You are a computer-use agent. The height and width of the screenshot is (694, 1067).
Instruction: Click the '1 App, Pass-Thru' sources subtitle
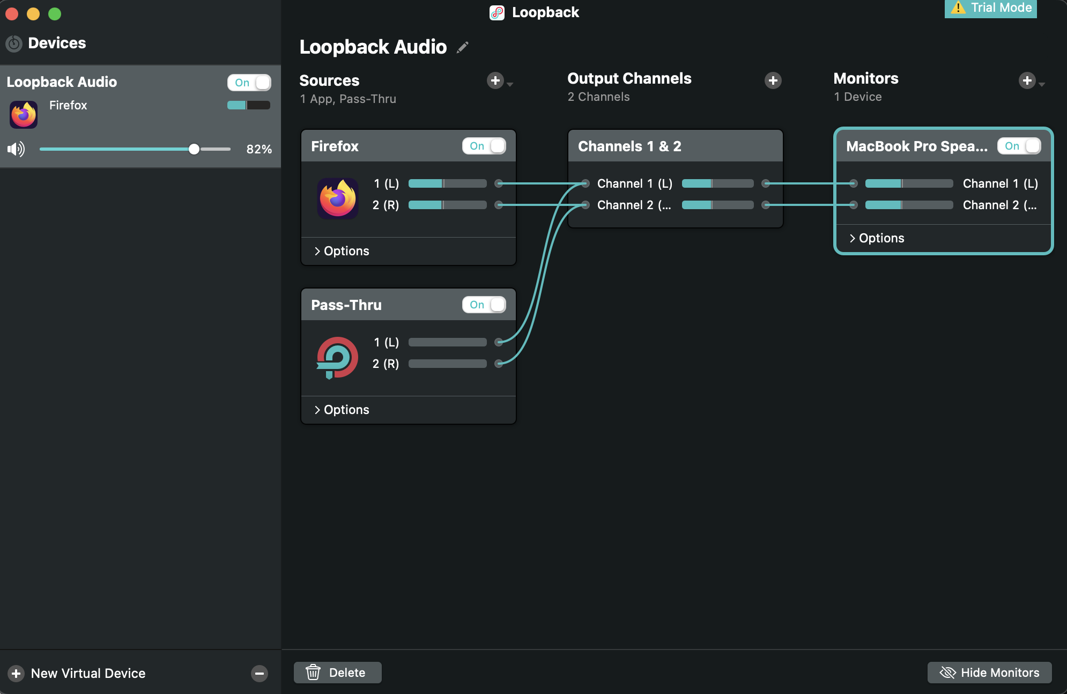coord(348,99)
